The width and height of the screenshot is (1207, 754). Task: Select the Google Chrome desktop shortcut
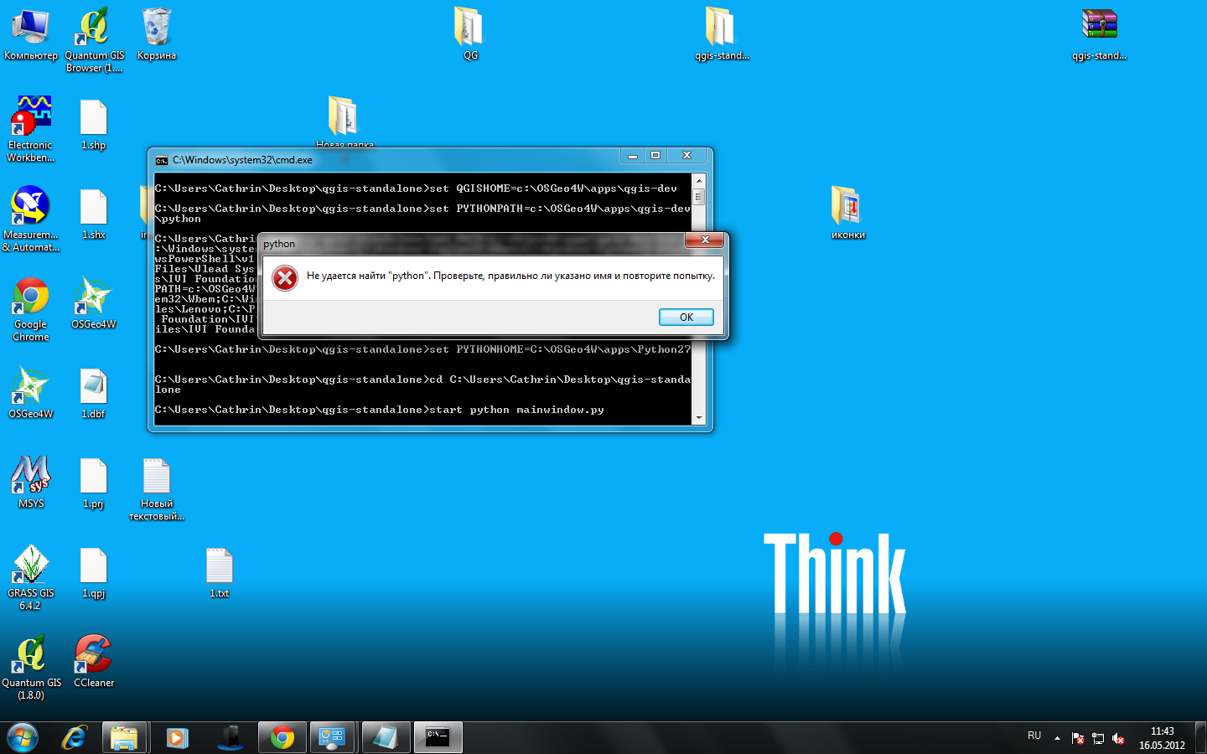click(x=31, y=309)
